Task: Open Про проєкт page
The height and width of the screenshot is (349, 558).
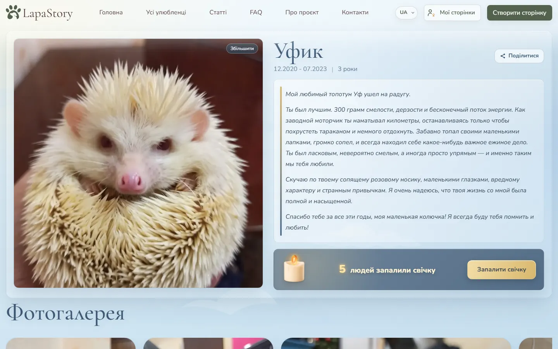Action: click(302, 12)
